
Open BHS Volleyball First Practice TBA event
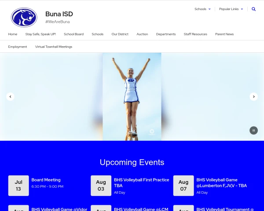[142, 183]
